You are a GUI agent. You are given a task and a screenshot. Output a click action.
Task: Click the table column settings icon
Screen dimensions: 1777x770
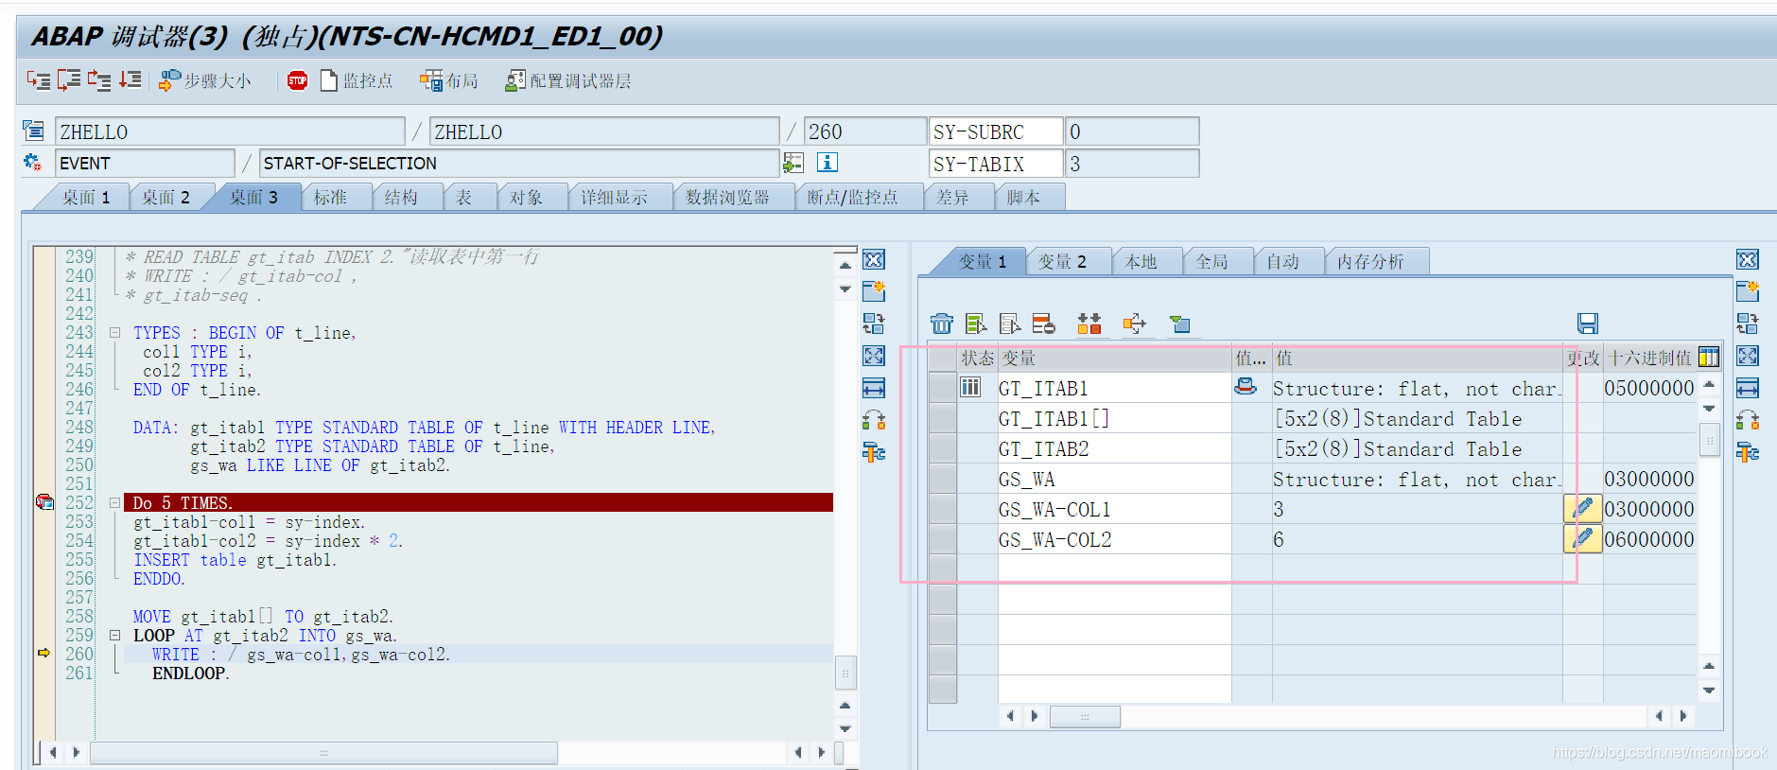[1709, 357]
